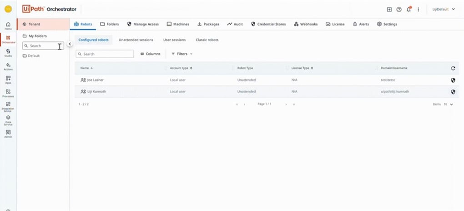Open Home in the left sidebar

8,26
